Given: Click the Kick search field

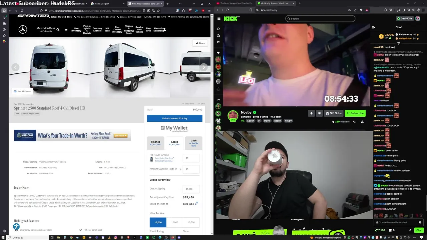Looking at the screenshot, I should [320, 19].
